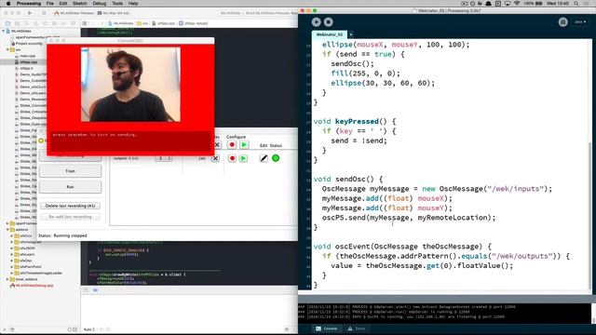Image resolution: width=596 pixels, height=335 pixels.
Task: Click the Wi-Fi status icon
Action: point(517,4)
